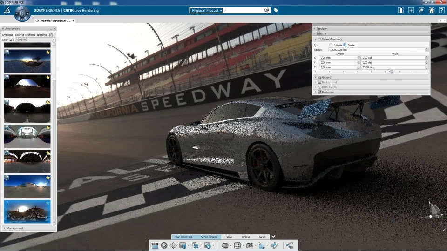Click the aperture shutter icon in toolbar
The height and width of the screenshot is (251, 447).
pos(164,245)
